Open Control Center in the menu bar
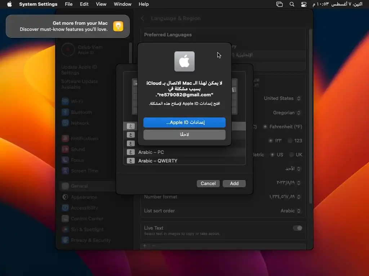Image resolution: width=369 pixels, height=276 pixels. point(303,4)
